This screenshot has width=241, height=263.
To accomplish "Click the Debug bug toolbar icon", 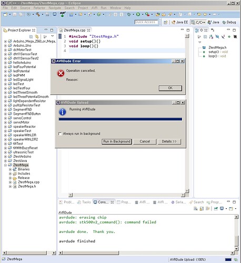I will tap(129, 14).
